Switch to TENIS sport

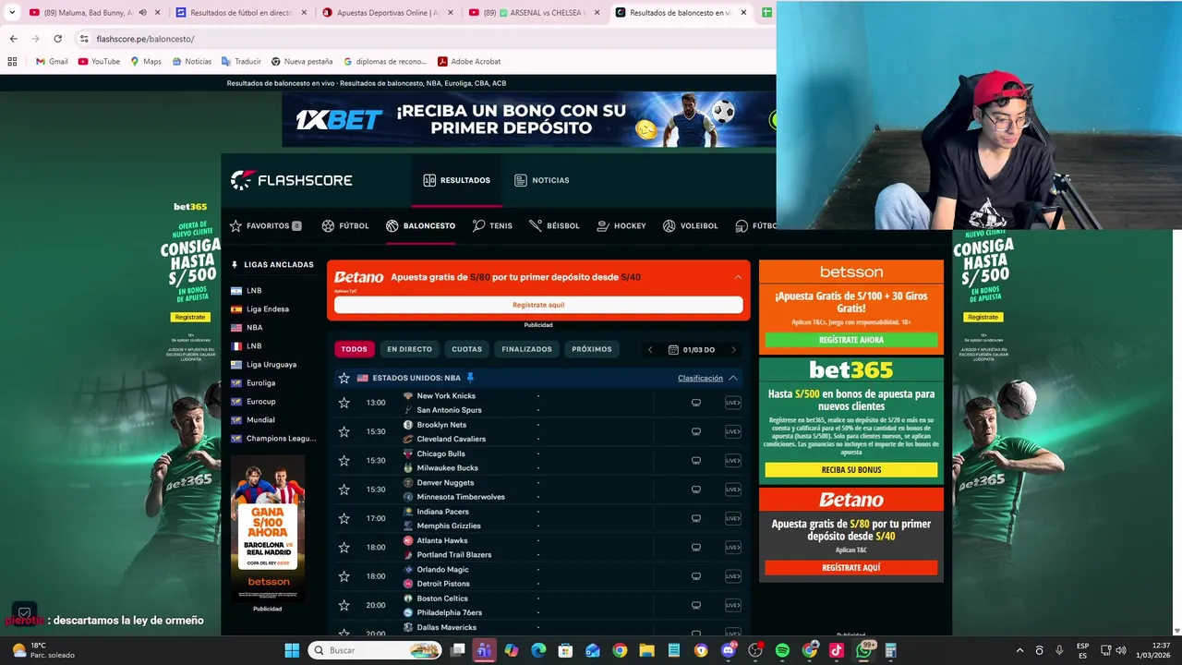pos(492,225)
